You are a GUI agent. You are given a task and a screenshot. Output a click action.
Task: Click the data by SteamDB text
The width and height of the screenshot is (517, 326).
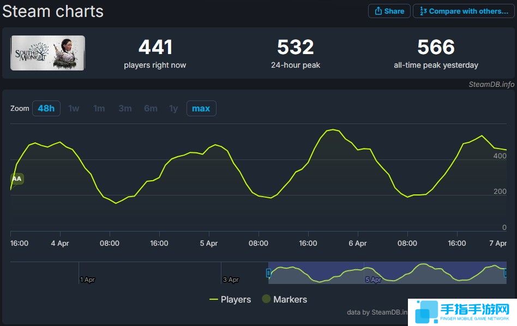click(x=377, y=312)
